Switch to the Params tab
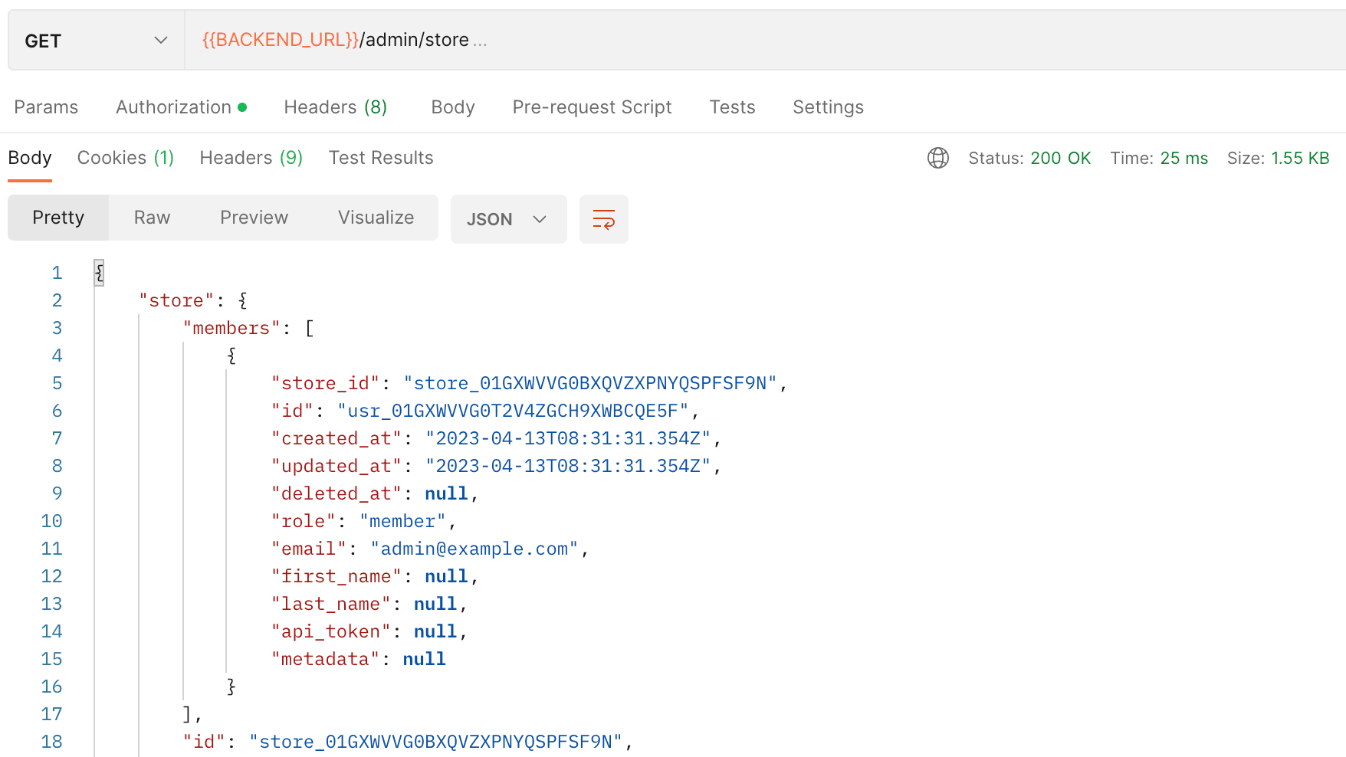Screen dimensions: 1346x757 (46, 107)
